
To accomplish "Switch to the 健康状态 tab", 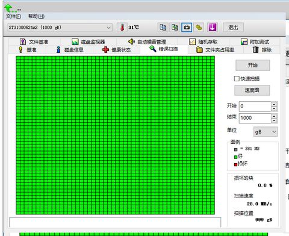I will click(116, 49).
